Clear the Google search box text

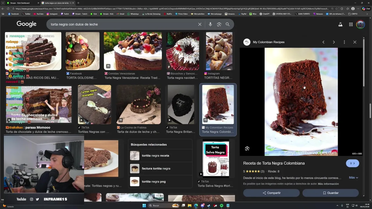point(200,24)
